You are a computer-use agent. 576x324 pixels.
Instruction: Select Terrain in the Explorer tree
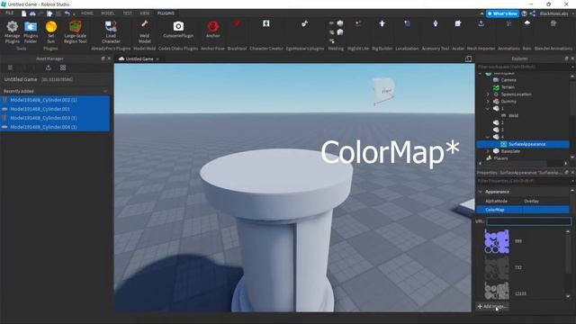pos(508,87)
